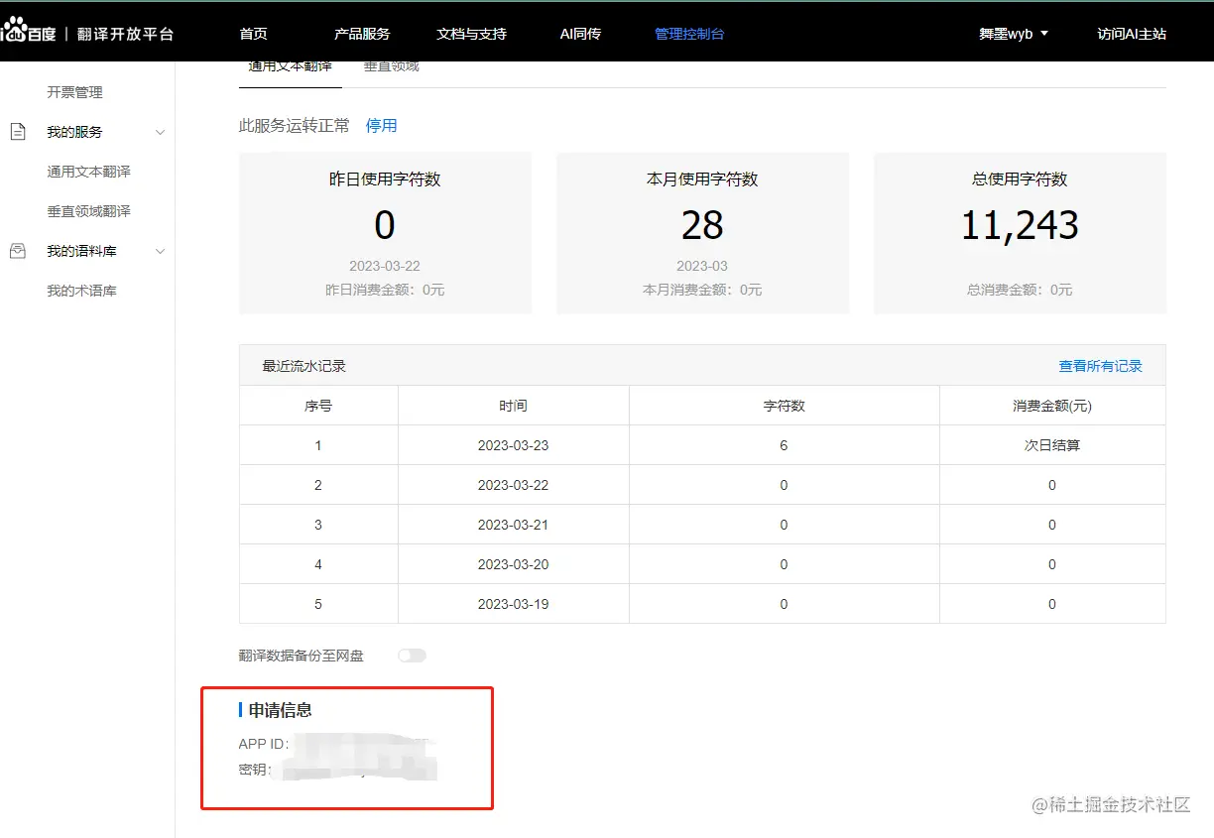1214x838 pixels.
Task: Click date 2023-03-20 in table
Action: tap(513, 564)
